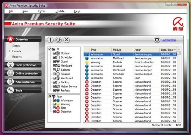The height and width of the screenshot is (135, 191).
Task: Toggle the MailGuard checkbox
Action: pyautogui.click(x=54, y=66)
